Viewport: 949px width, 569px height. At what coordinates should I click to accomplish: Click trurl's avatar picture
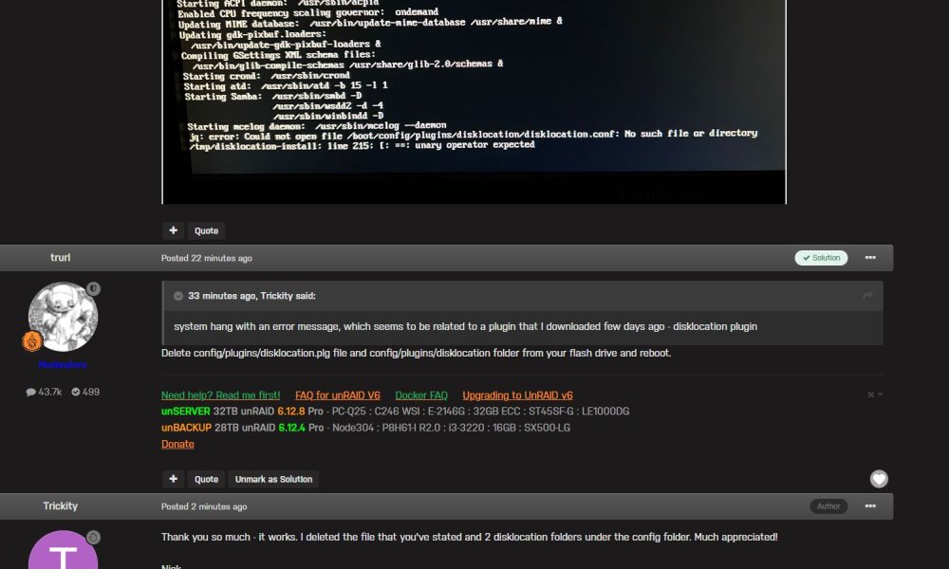point(63,317)
